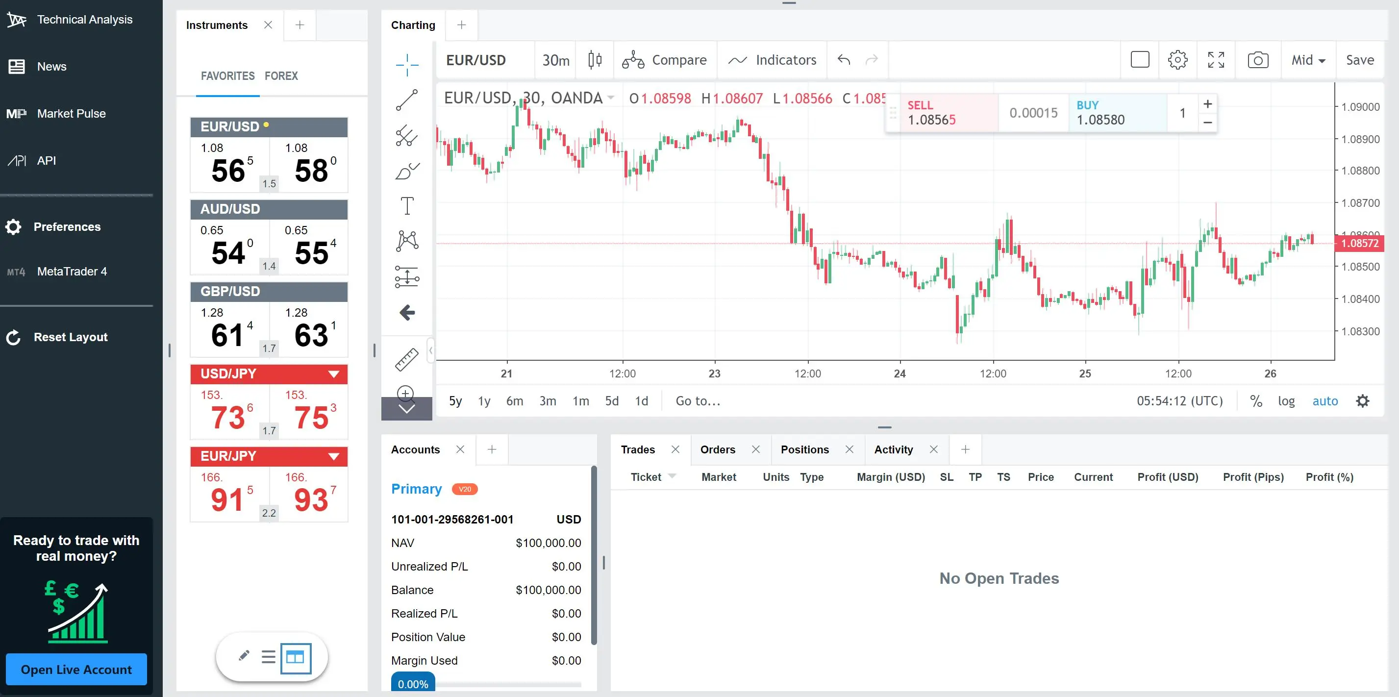1399x697 pixels.
Task: Pick the Text annotation tool
Action: [407, 206]
